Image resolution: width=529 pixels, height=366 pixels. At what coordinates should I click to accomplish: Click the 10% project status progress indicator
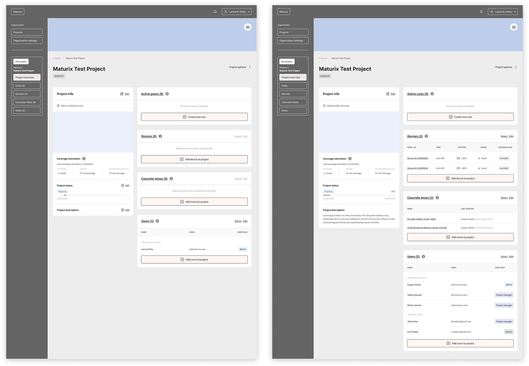(x=393, y=191)
